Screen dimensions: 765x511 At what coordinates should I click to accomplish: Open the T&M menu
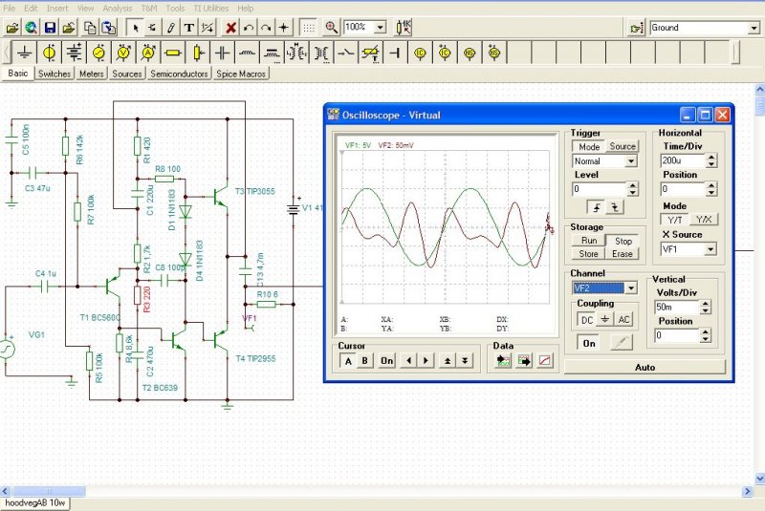(149, 9)
